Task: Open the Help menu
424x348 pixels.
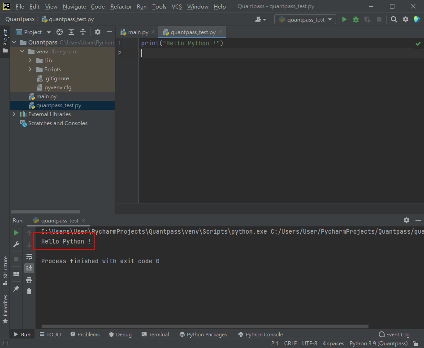Action: click(220, 6)
